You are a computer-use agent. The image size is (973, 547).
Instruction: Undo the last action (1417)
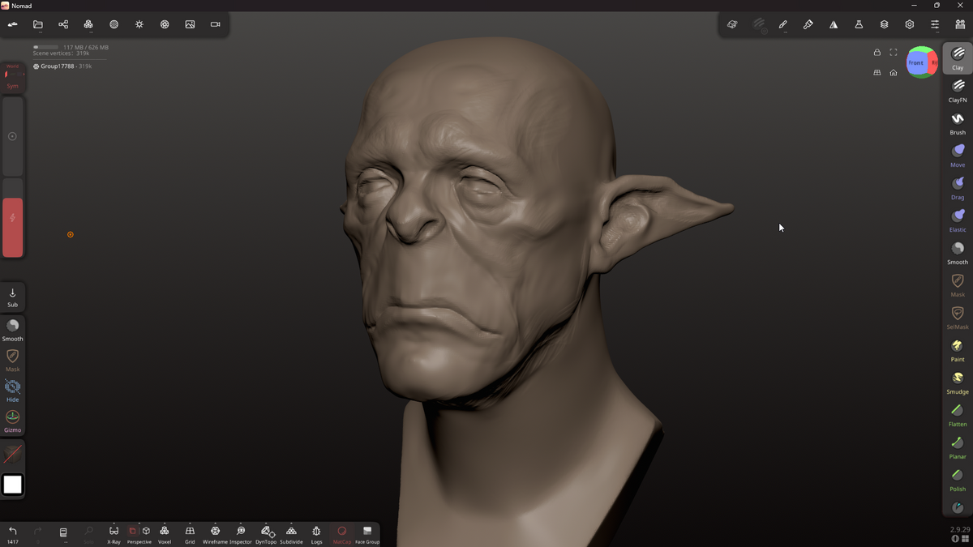coord(13,534)
